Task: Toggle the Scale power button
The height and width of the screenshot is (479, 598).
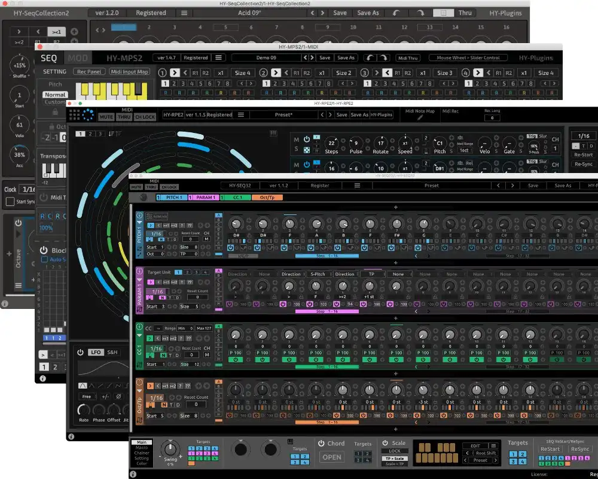Action: (x=385, y=442)
